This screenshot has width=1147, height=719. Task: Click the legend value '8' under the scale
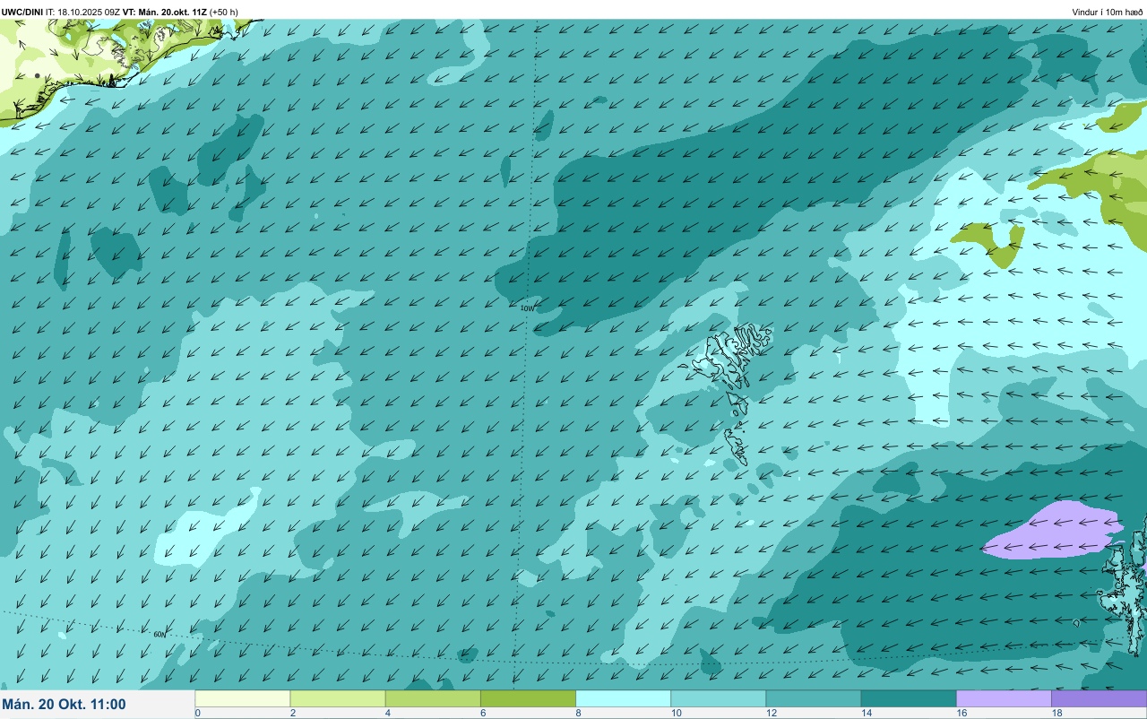(x=578, y=714)
